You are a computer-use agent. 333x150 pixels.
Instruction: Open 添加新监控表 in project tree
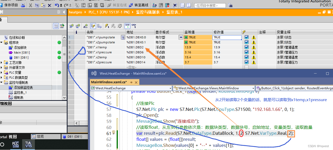(x=23, y=87)
